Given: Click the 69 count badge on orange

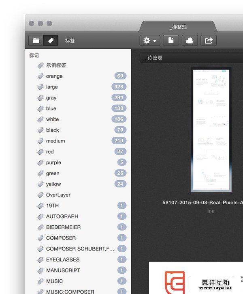Looking at the screenshot, I should [120, 76].
